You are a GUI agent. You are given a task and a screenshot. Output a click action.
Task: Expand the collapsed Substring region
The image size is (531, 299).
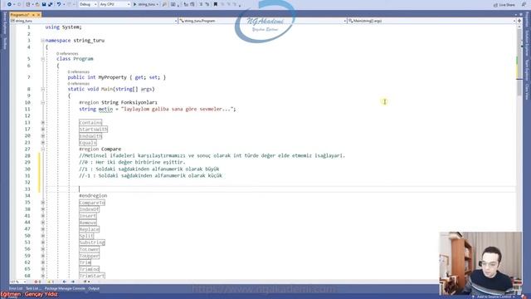[42, 243]
